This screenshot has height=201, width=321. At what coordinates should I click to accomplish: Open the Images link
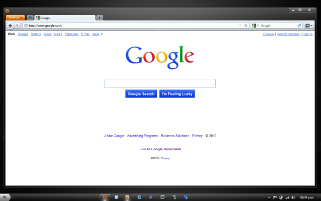coord(23,34)
